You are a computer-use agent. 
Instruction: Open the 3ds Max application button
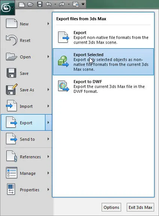point(7,7)
